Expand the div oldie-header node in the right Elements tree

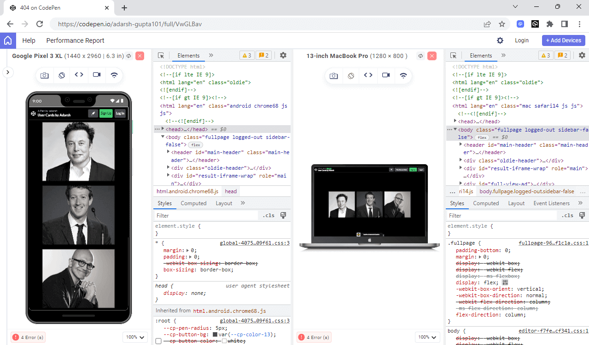pyautogui.click(x=461, y=161)
